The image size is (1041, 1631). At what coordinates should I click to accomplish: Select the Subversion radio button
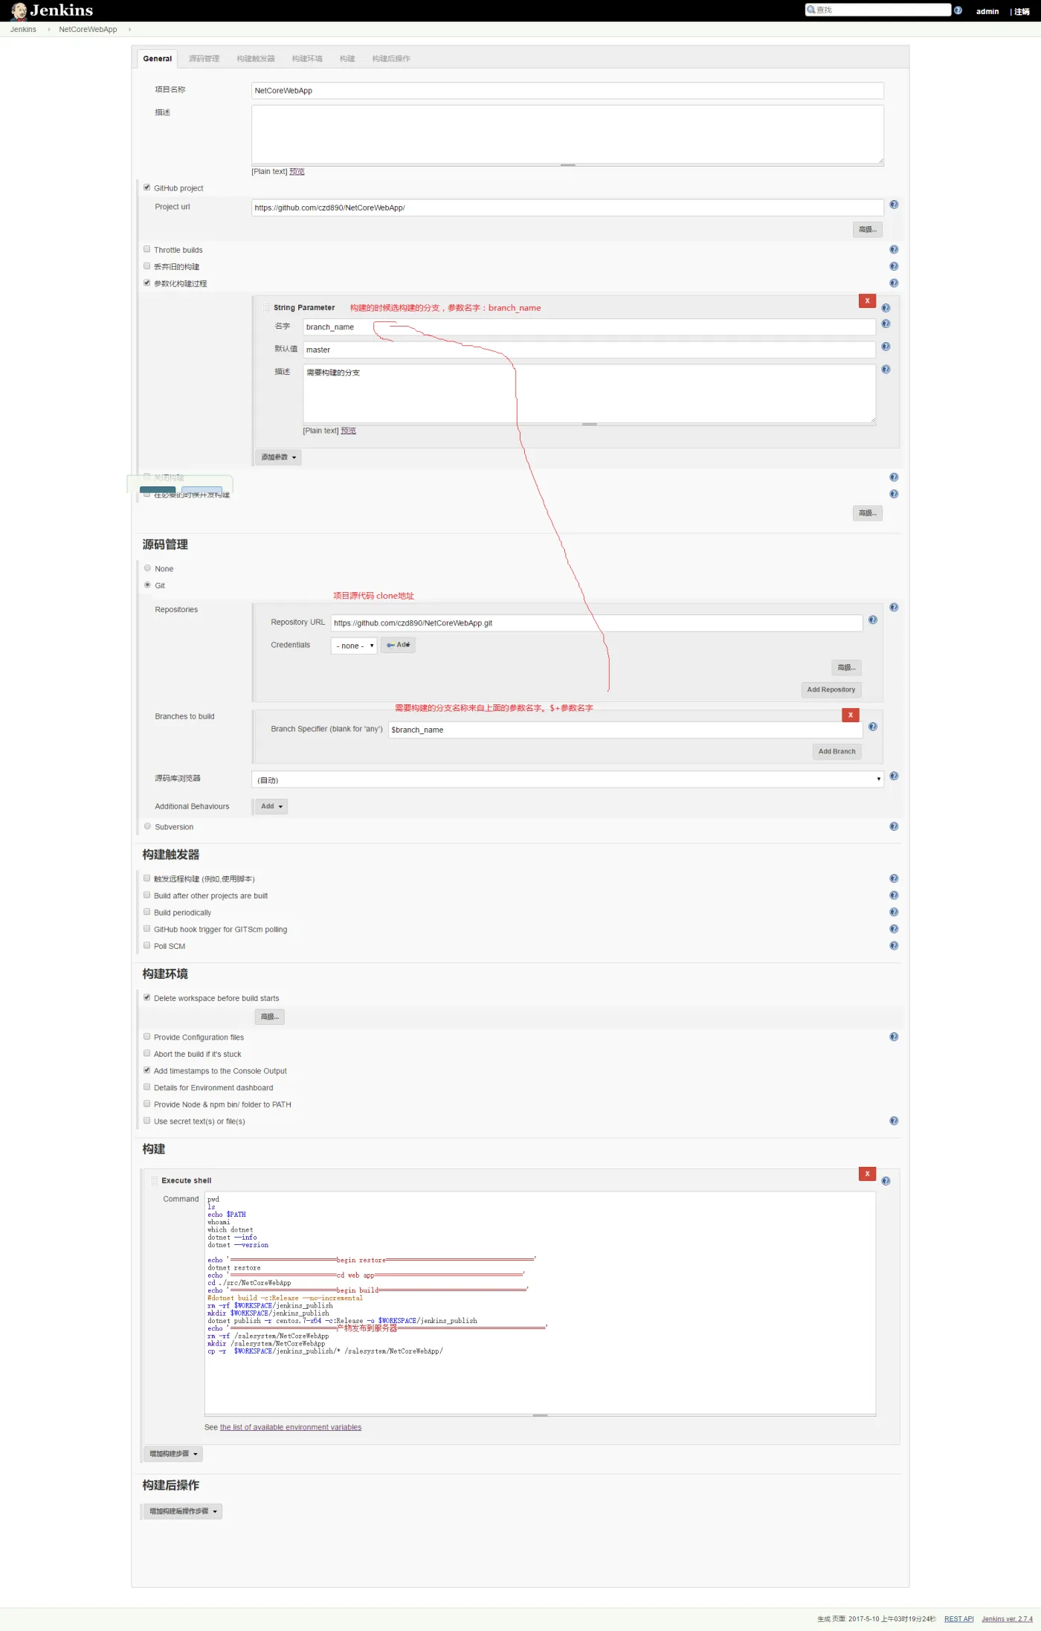pos(147,826)
